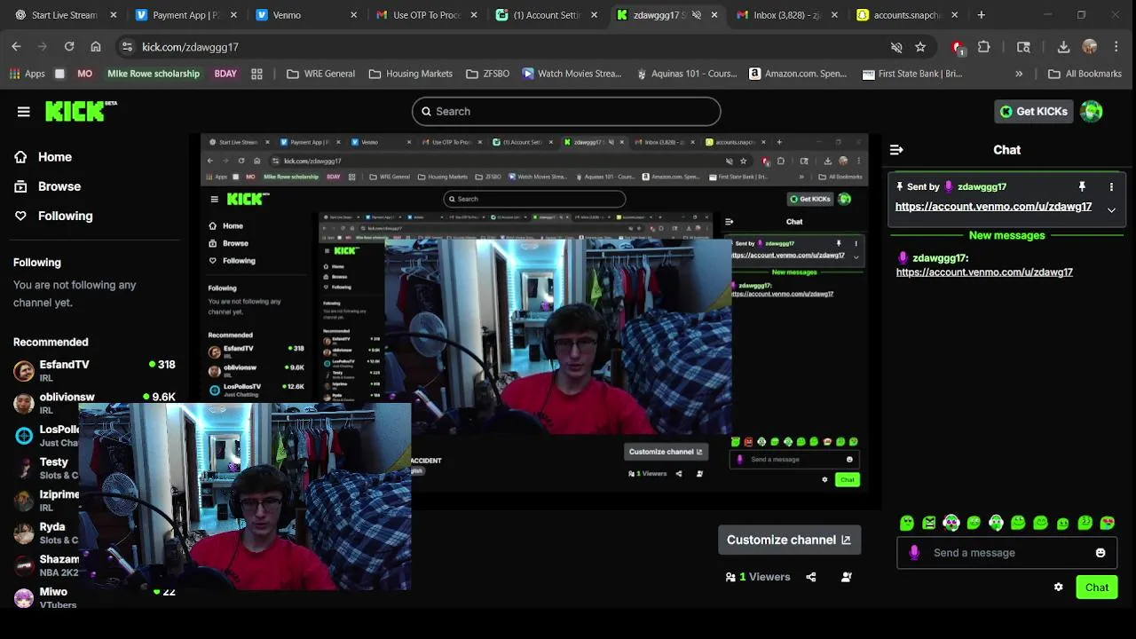Open the hamburger sidebar menu
Viewport: 1136px width, 639px height.
pyautogui.click(x=24, y=111)
